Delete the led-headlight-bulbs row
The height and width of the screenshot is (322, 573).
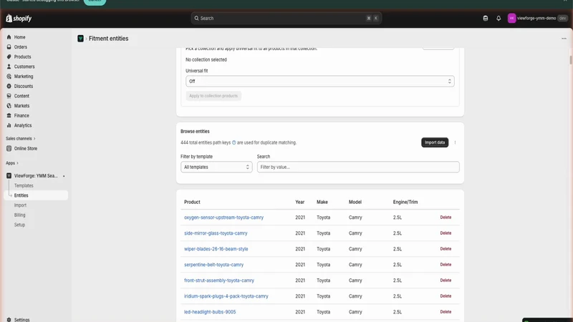446,311
